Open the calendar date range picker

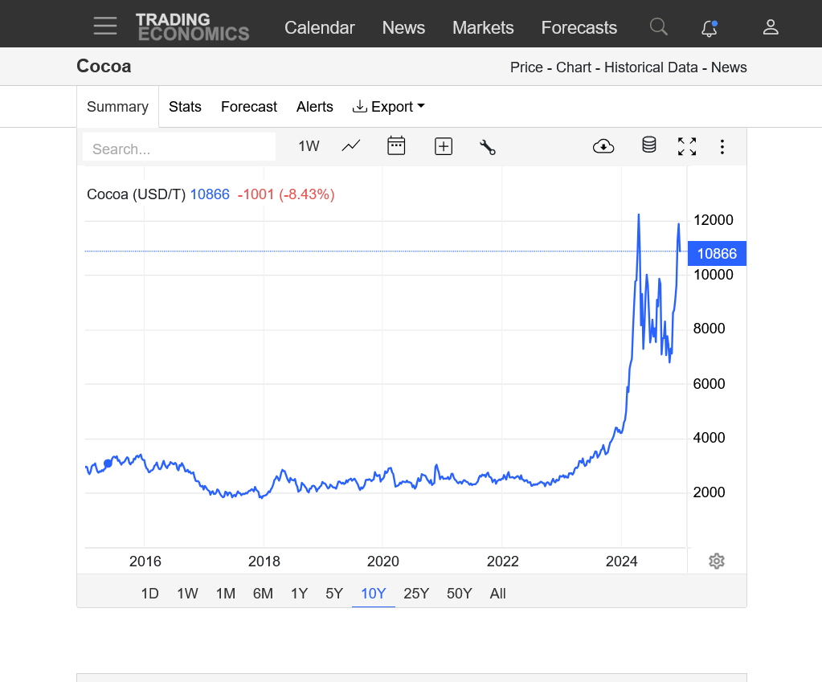pyautogui.click(x=396, y=145)
